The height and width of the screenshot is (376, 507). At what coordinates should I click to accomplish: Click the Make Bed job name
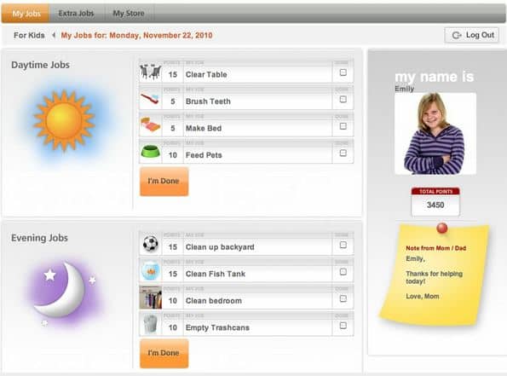pyautogui.click(x=204, y=128)
